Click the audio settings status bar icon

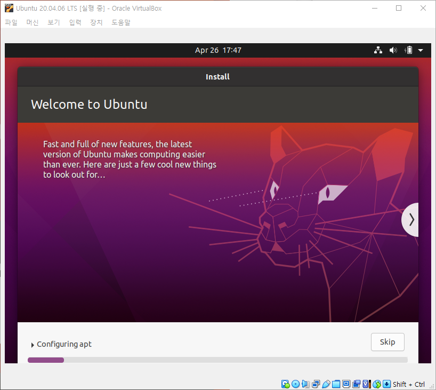point(305,384)
